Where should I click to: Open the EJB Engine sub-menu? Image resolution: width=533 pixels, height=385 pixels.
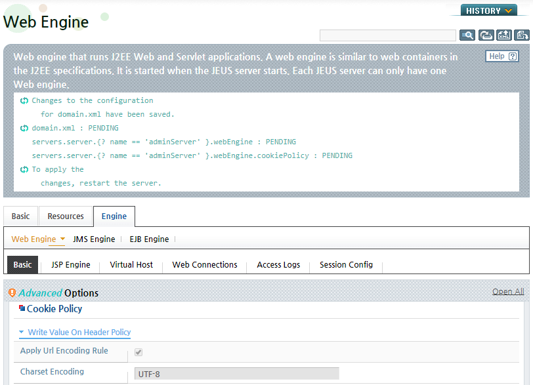click(x=149, y=239)
